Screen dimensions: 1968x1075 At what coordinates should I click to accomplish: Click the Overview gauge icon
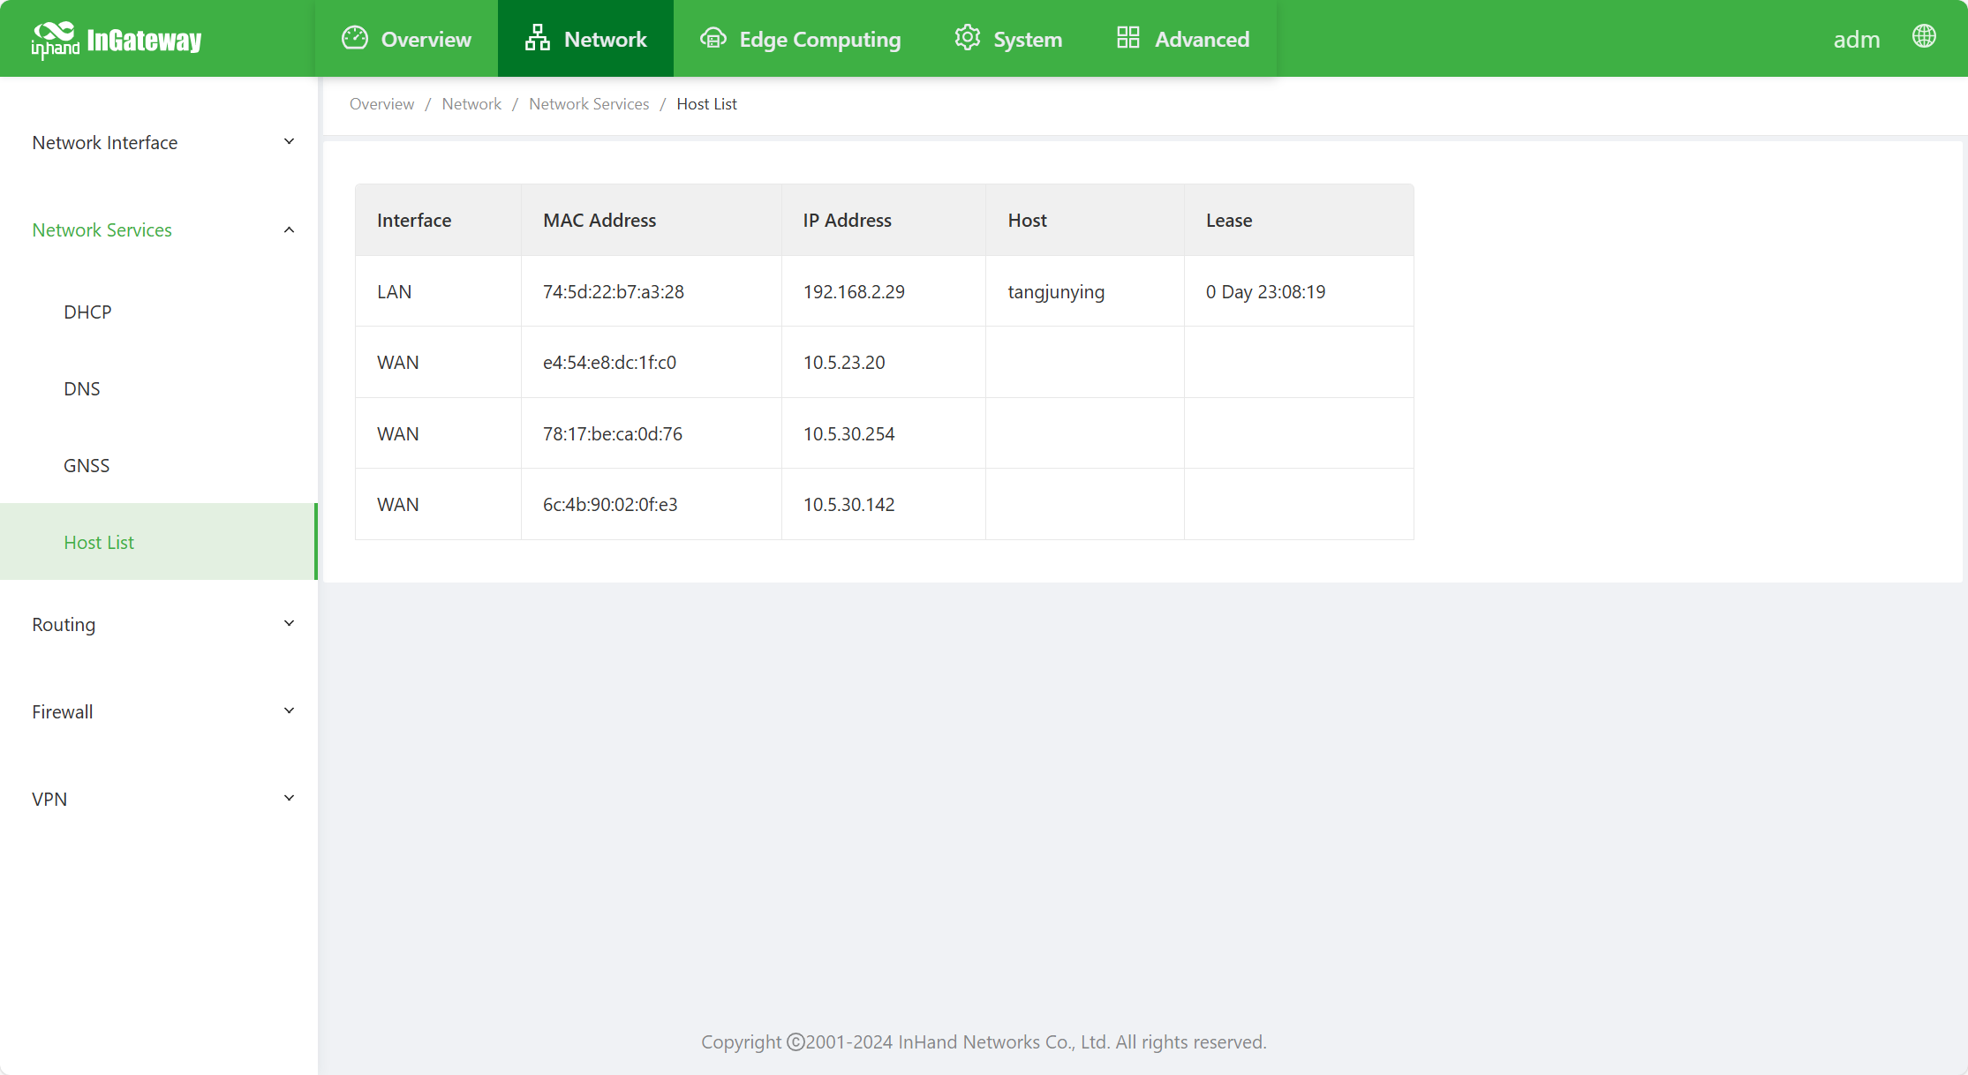pos(354,38)
